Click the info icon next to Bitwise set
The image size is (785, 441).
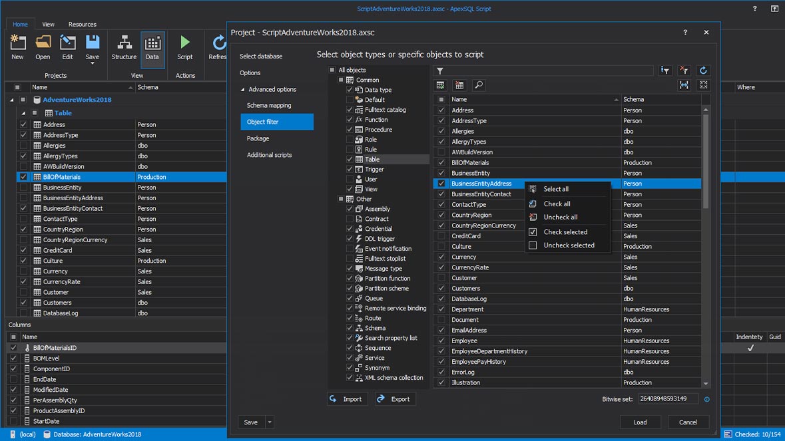(x=707, y=399)
